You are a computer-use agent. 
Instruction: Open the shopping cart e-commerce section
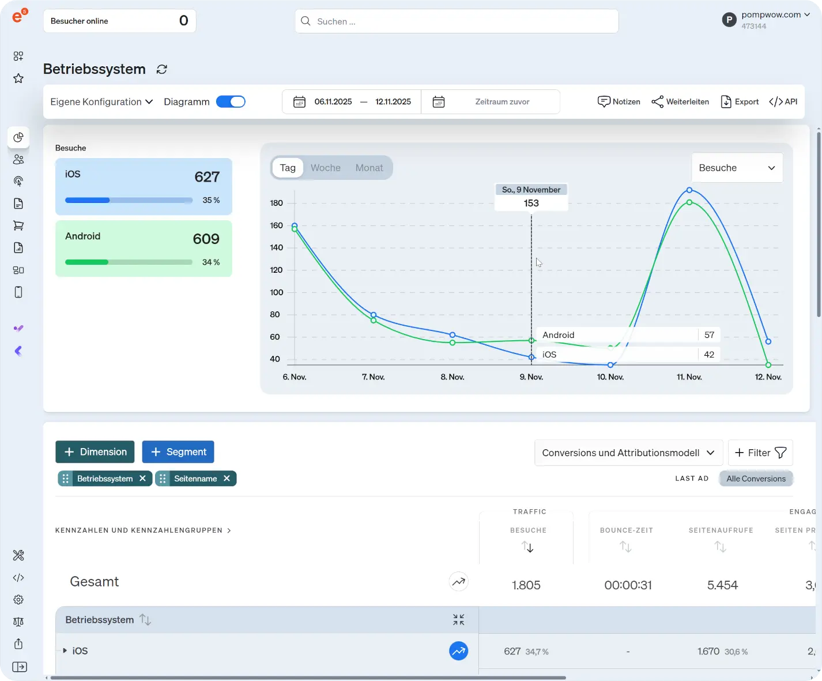pos(18,225)
